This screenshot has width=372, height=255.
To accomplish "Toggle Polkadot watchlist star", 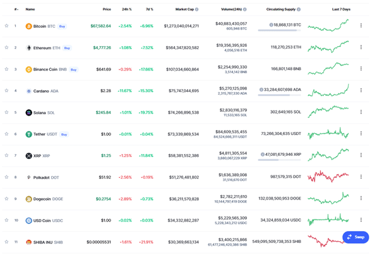I will [7, 177].
